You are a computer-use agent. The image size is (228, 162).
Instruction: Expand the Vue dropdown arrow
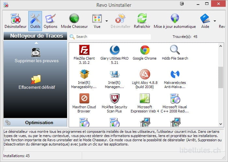(107, 21)
